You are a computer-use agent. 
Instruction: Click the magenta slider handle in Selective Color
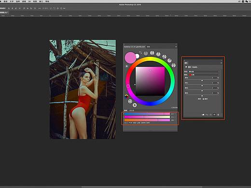(x=202, y=86)
